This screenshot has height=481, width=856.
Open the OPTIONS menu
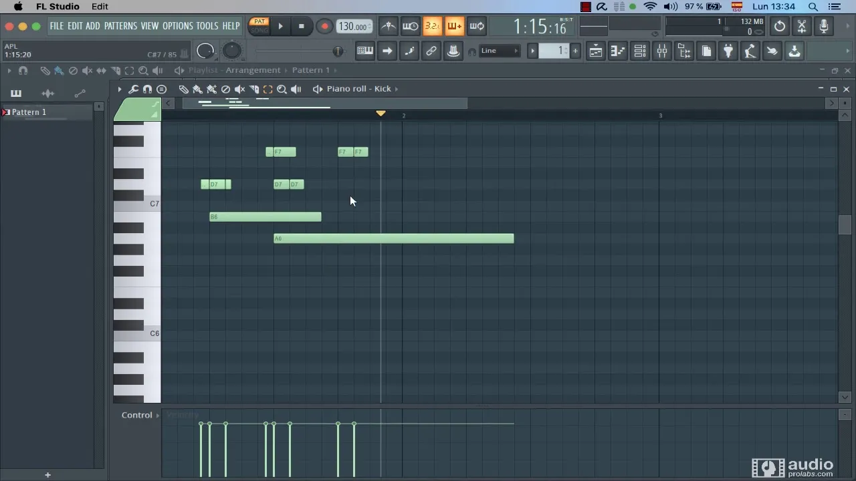click(177, 26)
